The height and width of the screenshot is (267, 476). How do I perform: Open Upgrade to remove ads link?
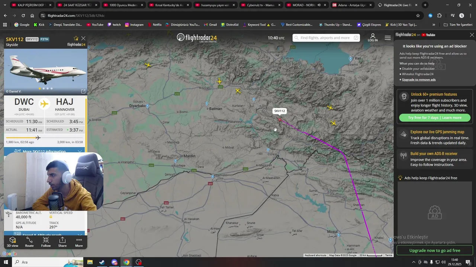click(x=419, y=80)
